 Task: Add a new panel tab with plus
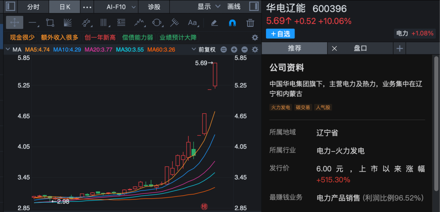pos(400,49)
